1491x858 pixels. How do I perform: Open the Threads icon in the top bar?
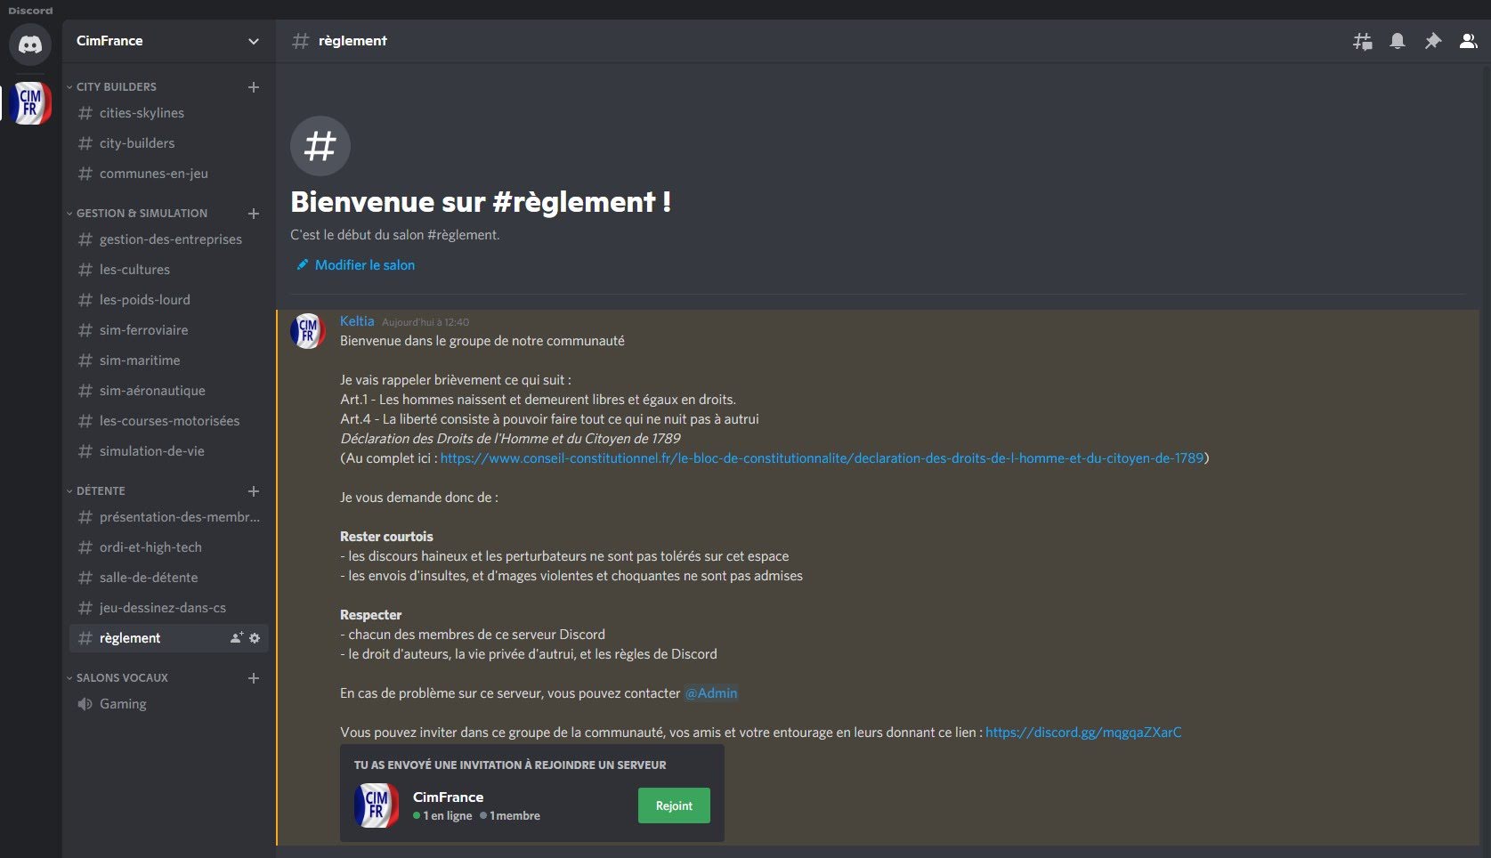point(1362,41)
